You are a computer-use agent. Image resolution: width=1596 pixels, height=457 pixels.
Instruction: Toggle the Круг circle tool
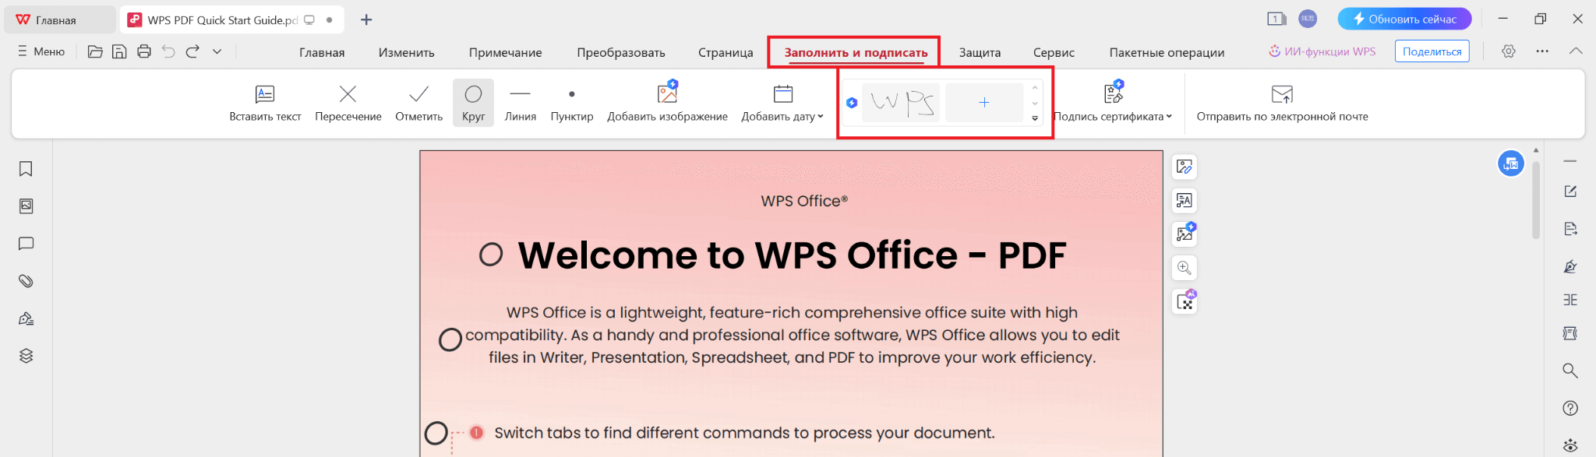click(473, 104)
